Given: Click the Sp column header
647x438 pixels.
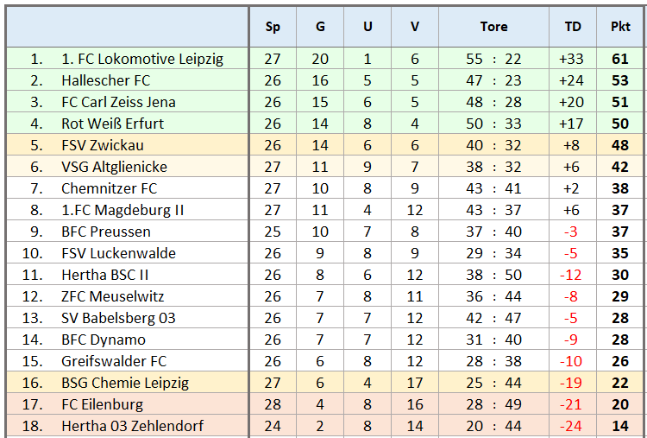Looking at the screenshot, I should [273, 27].
